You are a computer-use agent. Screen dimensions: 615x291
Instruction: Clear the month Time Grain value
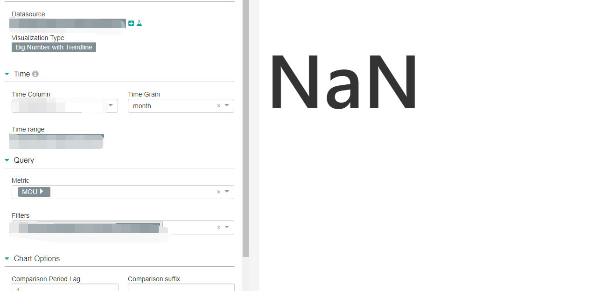click(x=218, y=106)
